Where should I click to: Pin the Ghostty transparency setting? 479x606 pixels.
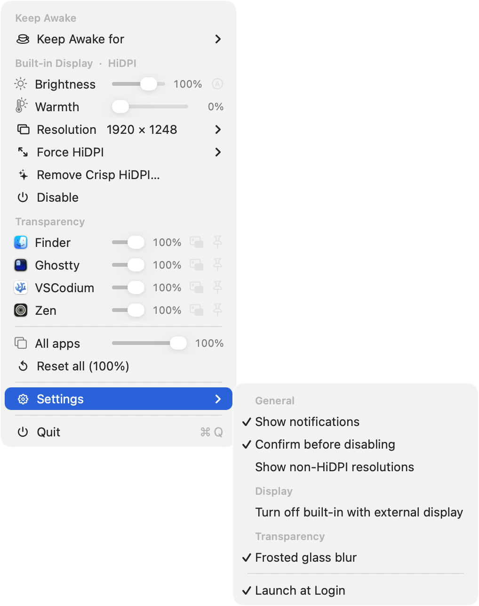[217, 265]
